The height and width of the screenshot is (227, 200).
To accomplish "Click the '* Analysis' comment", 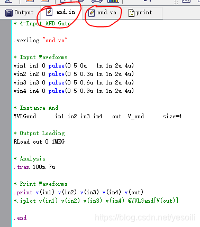I will click(30, 158).
